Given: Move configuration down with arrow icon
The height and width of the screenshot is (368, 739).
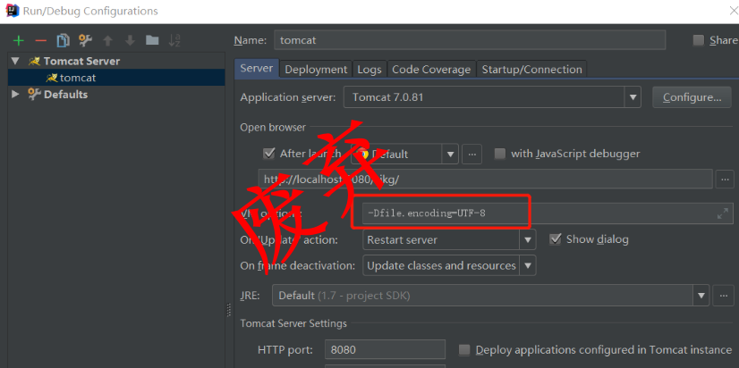Looking at the screenshot, I should (130, 40).
